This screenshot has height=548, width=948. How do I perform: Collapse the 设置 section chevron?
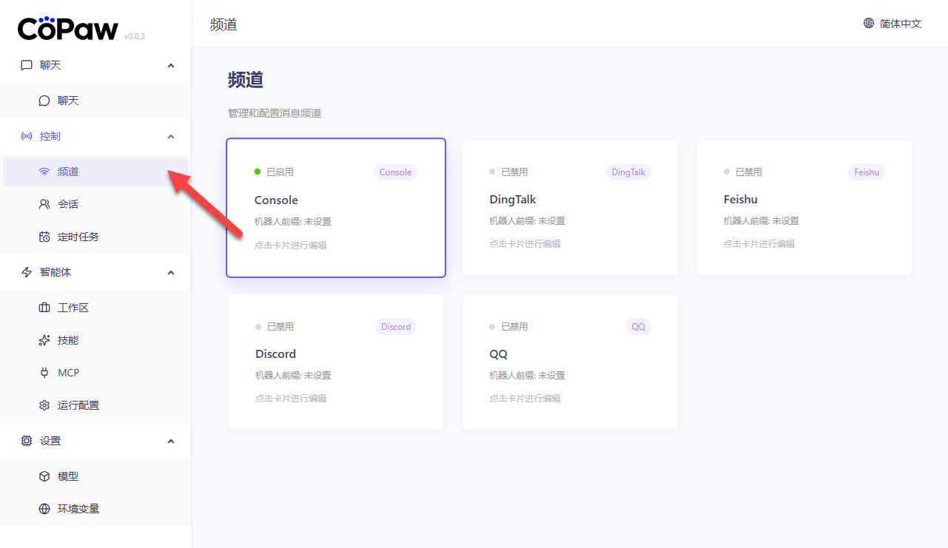[171, 441]
